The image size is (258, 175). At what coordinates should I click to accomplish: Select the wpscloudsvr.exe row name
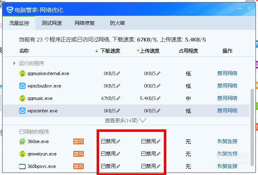click(x=44, y=86)
